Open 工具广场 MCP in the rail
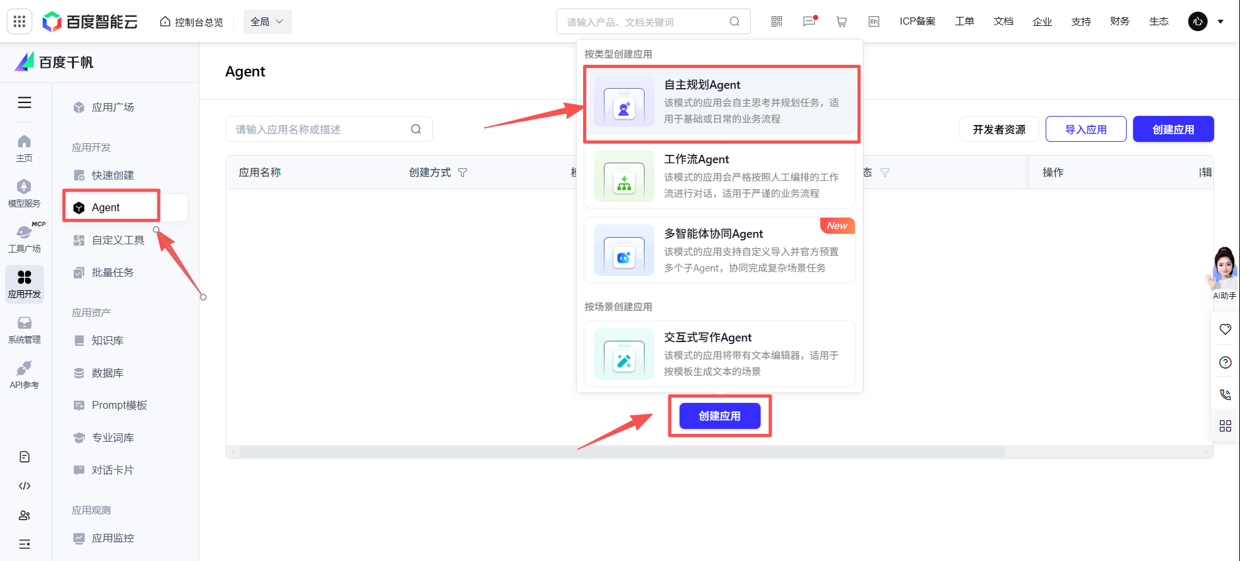The height and width of the screenshot is (561, 1240). click(25, 238)
